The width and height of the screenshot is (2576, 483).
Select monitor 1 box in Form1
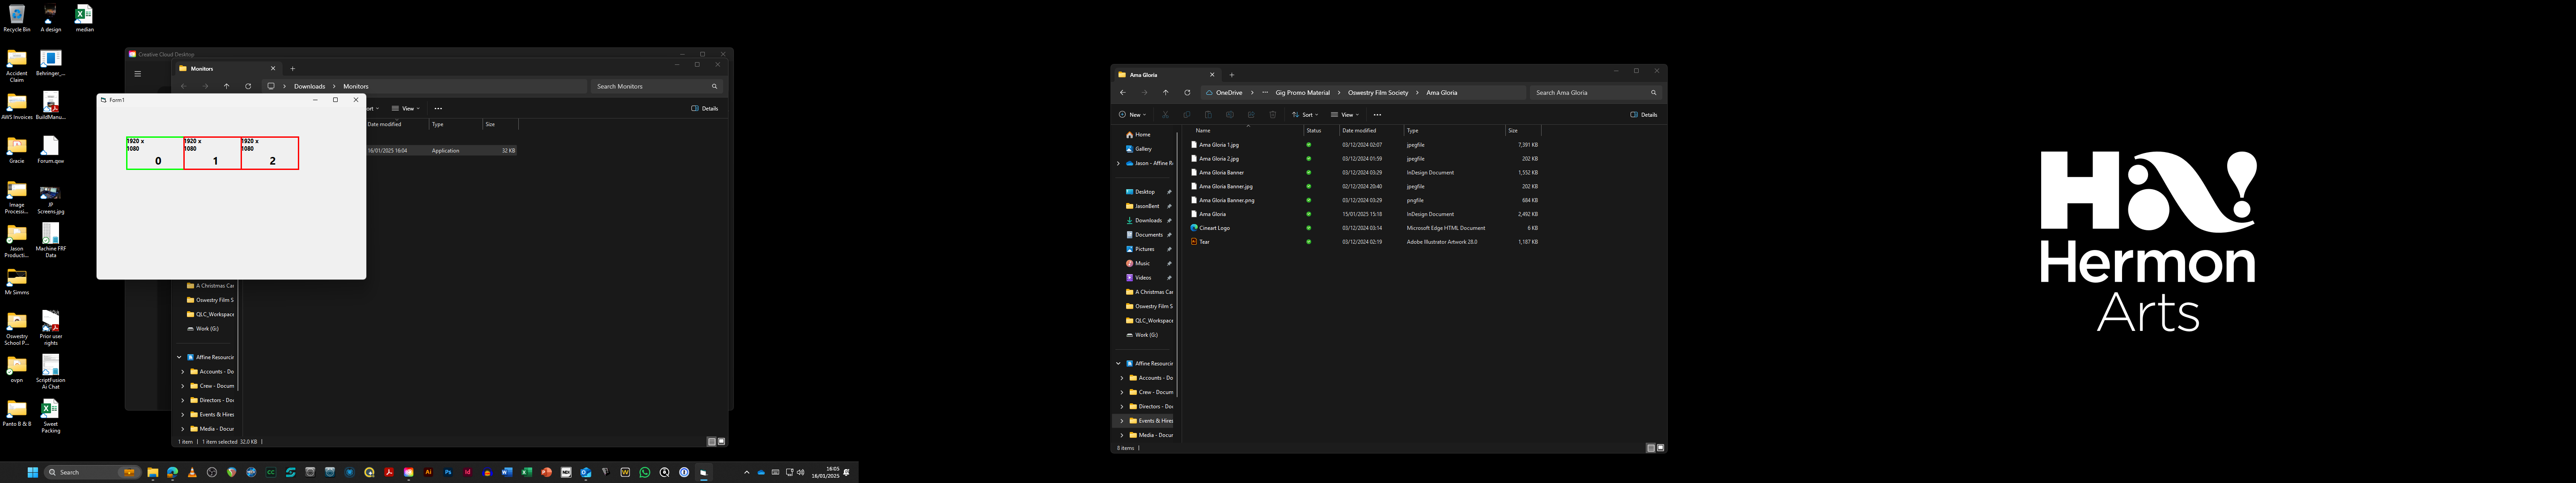212,153
